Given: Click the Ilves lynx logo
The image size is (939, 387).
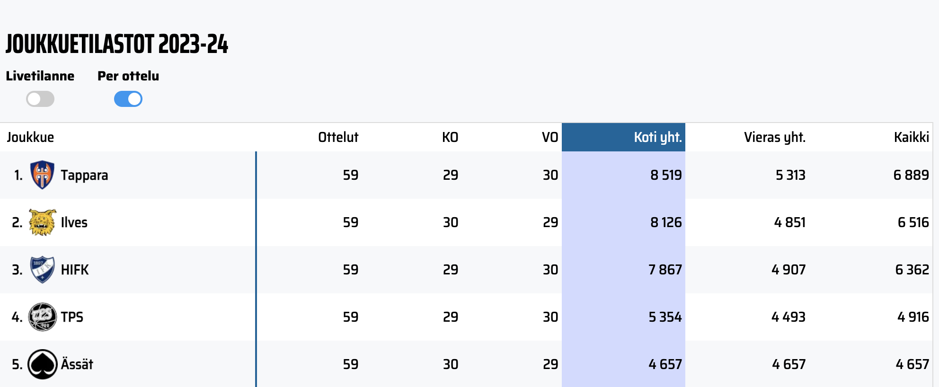Looking at the screenshot, I should pyautogui.click(x=42, y=222).
